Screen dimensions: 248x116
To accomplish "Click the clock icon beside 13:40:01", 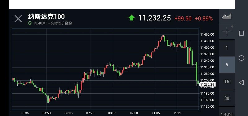I will click(30, 23).
